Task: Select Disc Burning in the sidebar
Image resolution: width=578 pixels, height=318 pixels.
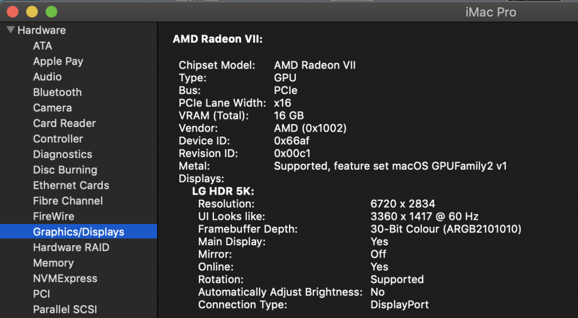Action: coord(65,170)
